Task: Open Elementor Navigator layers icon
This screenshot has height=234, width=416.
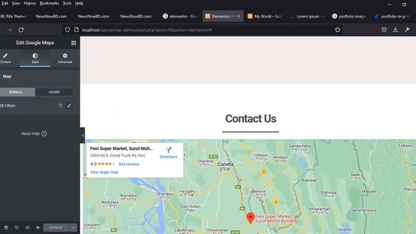Action: (6, 227)
